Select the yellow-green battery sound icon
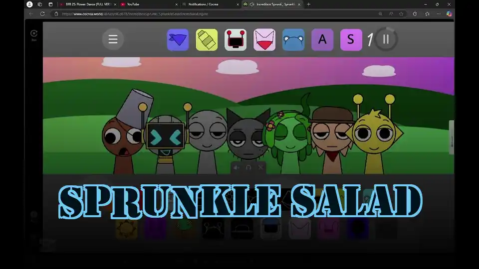 coord(207,40)
